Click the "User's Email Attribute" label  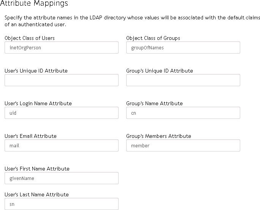tap(30, 136)
